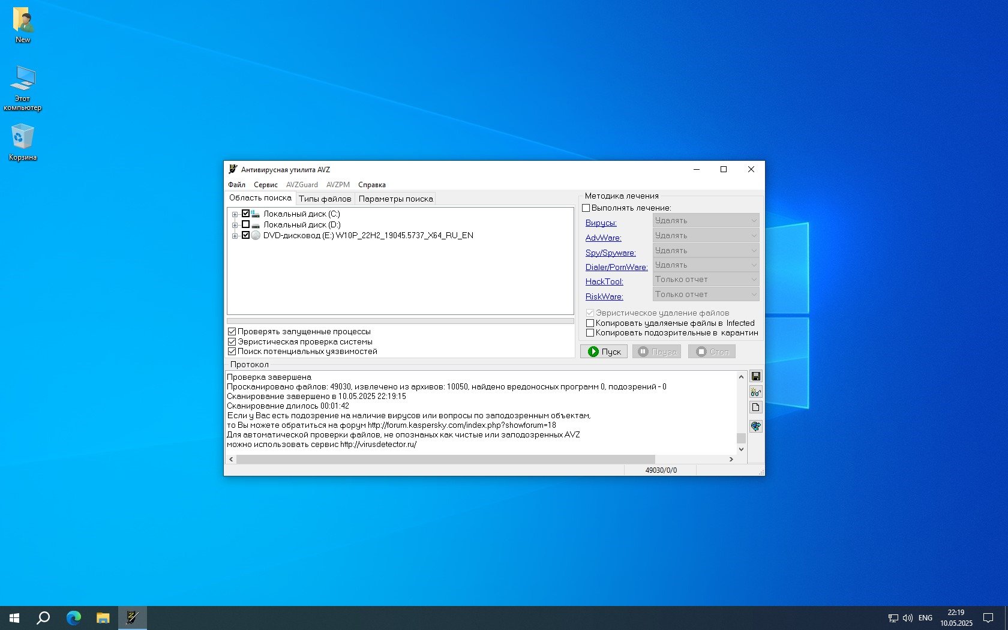Click the AVZ icon in the taskbar

[132, 617]
